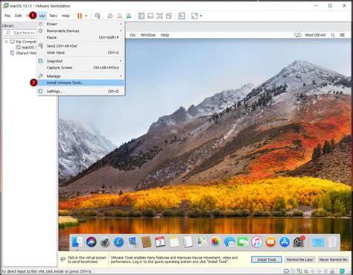Open the stretch guest dropdown arrow
353x275 pixels.
201,16
